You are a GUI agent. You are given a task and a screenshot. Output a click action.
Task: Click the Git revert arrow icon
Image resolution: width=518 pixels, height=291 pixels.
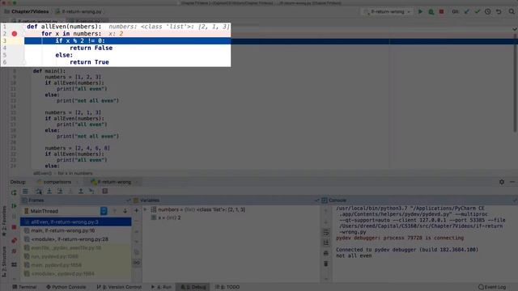click(499, 11)
